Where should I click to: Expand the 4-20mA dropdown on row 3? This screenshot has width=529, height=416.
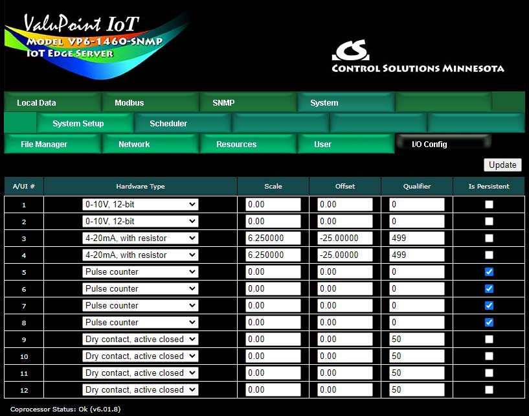140,238
